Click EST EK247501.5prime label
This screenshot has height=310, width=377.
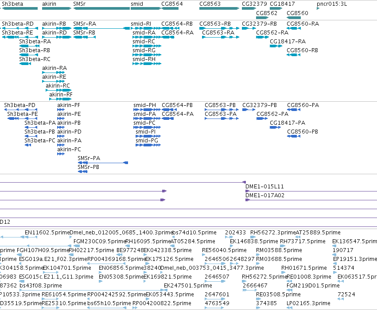point(188,286)
